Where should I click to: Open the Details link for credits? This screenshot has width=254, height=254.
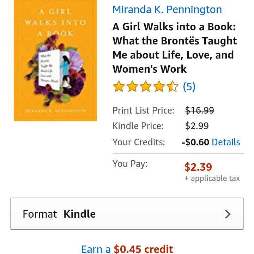coord(226,142)
